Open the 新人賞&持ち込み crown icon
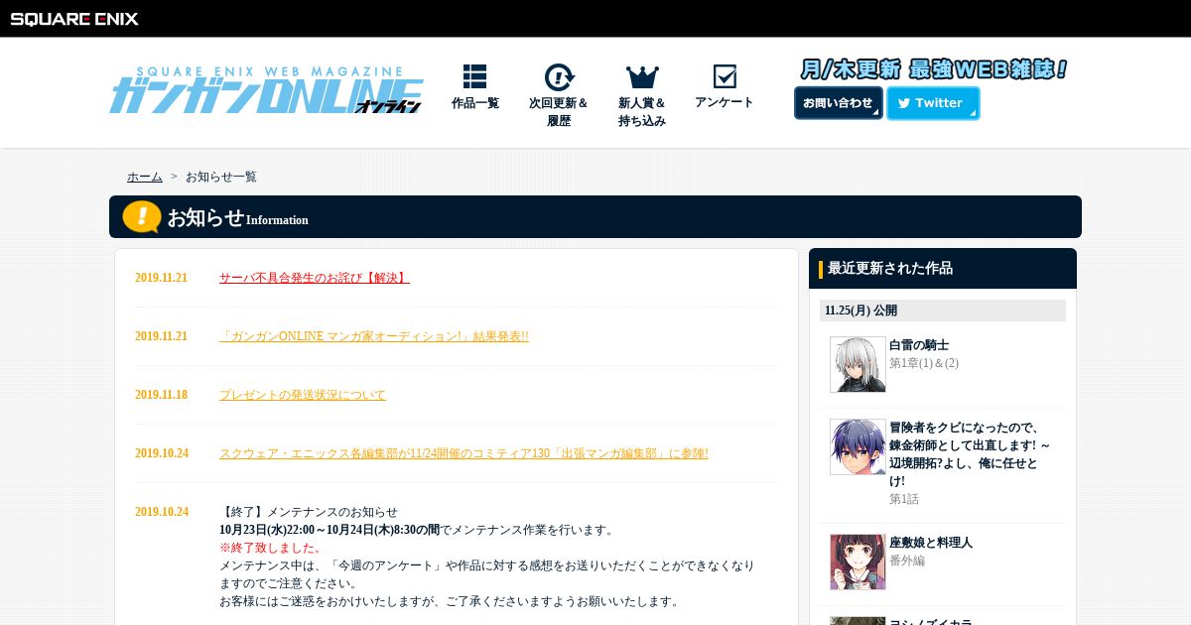1191x625 pixels. coord(642,77)
